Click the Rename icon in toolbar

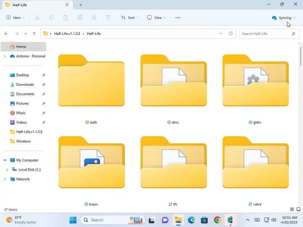pos(80,17)
